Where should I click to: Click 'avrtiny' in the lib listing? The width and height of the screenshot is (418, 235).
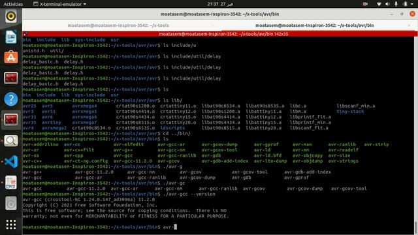(51, 122)
